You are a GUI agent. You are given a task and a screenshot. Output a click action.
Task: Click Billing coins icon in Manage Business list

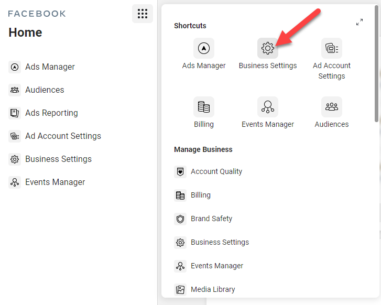[180, 195]
